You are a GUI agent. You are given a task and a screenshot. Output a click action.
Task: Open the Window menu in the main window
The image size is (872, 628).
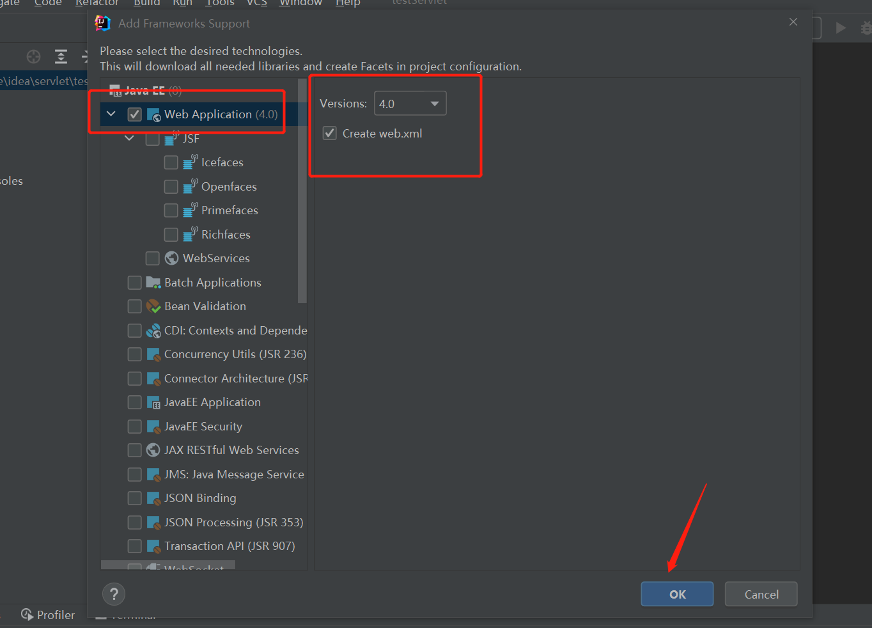[300, 3]
